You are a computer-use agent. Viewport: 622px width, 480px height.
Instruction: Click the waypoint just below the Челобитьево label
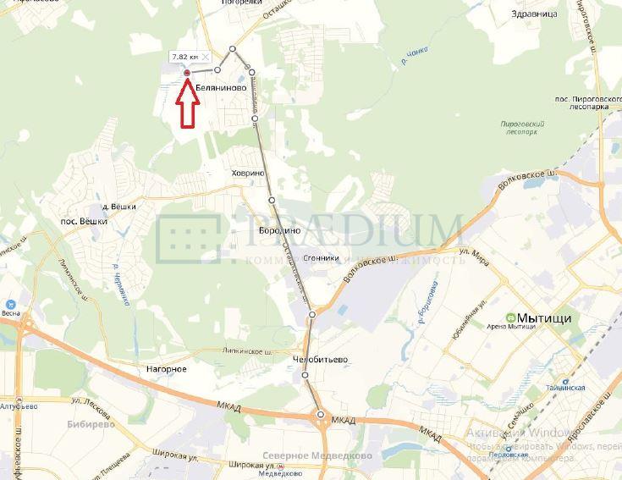pos(305,375)
